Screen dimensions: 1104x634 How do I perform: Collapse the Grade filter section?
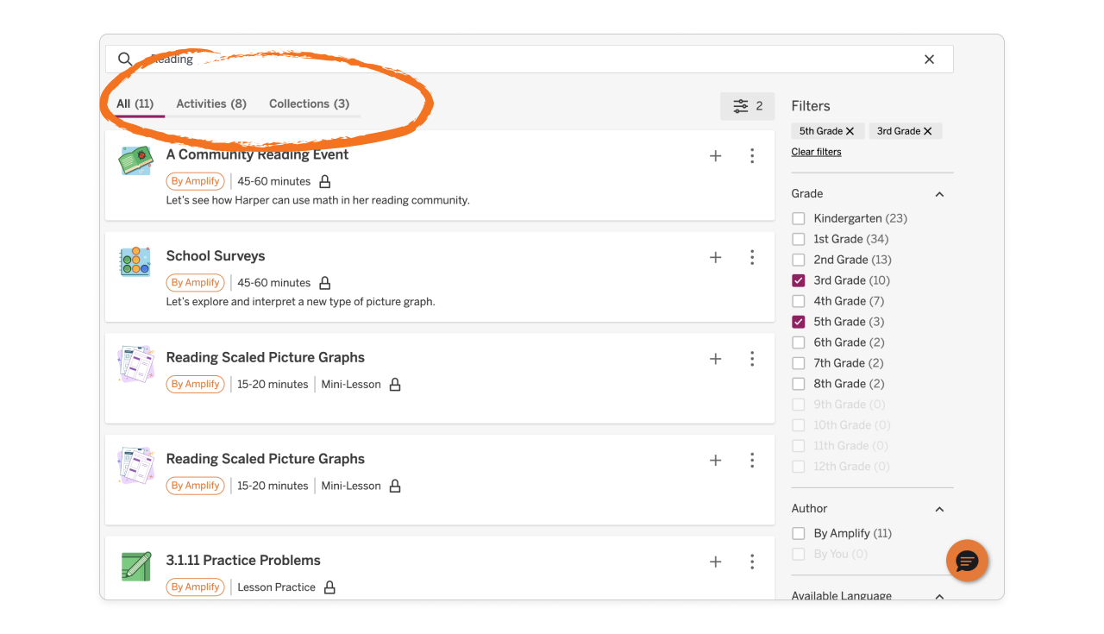[x=939, y=194]
